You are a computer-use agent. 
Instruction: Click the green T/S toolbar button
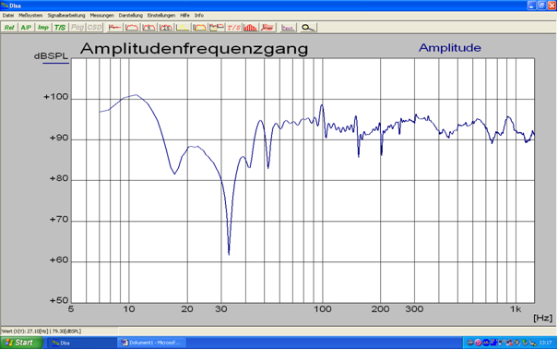pos(60,28)
